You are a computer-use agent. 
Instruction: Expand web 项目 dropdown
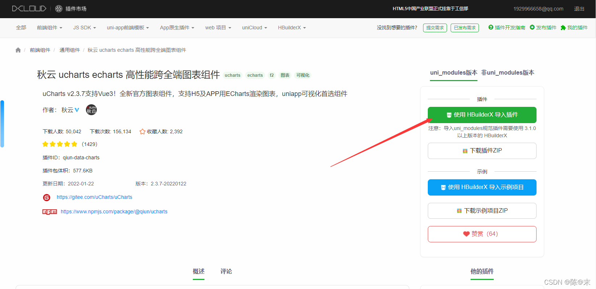click(x=218, y=28)
